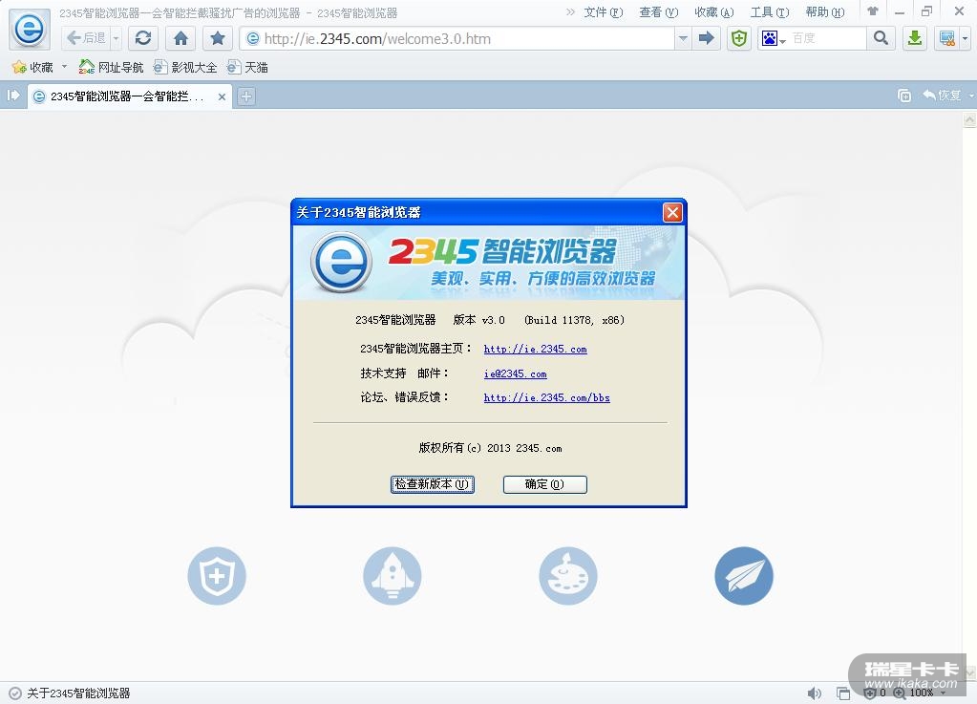The height and width of the screenshot is (704, 977).
Task: Click the paper airplane feature circle icon
Action: click(744, 576)
